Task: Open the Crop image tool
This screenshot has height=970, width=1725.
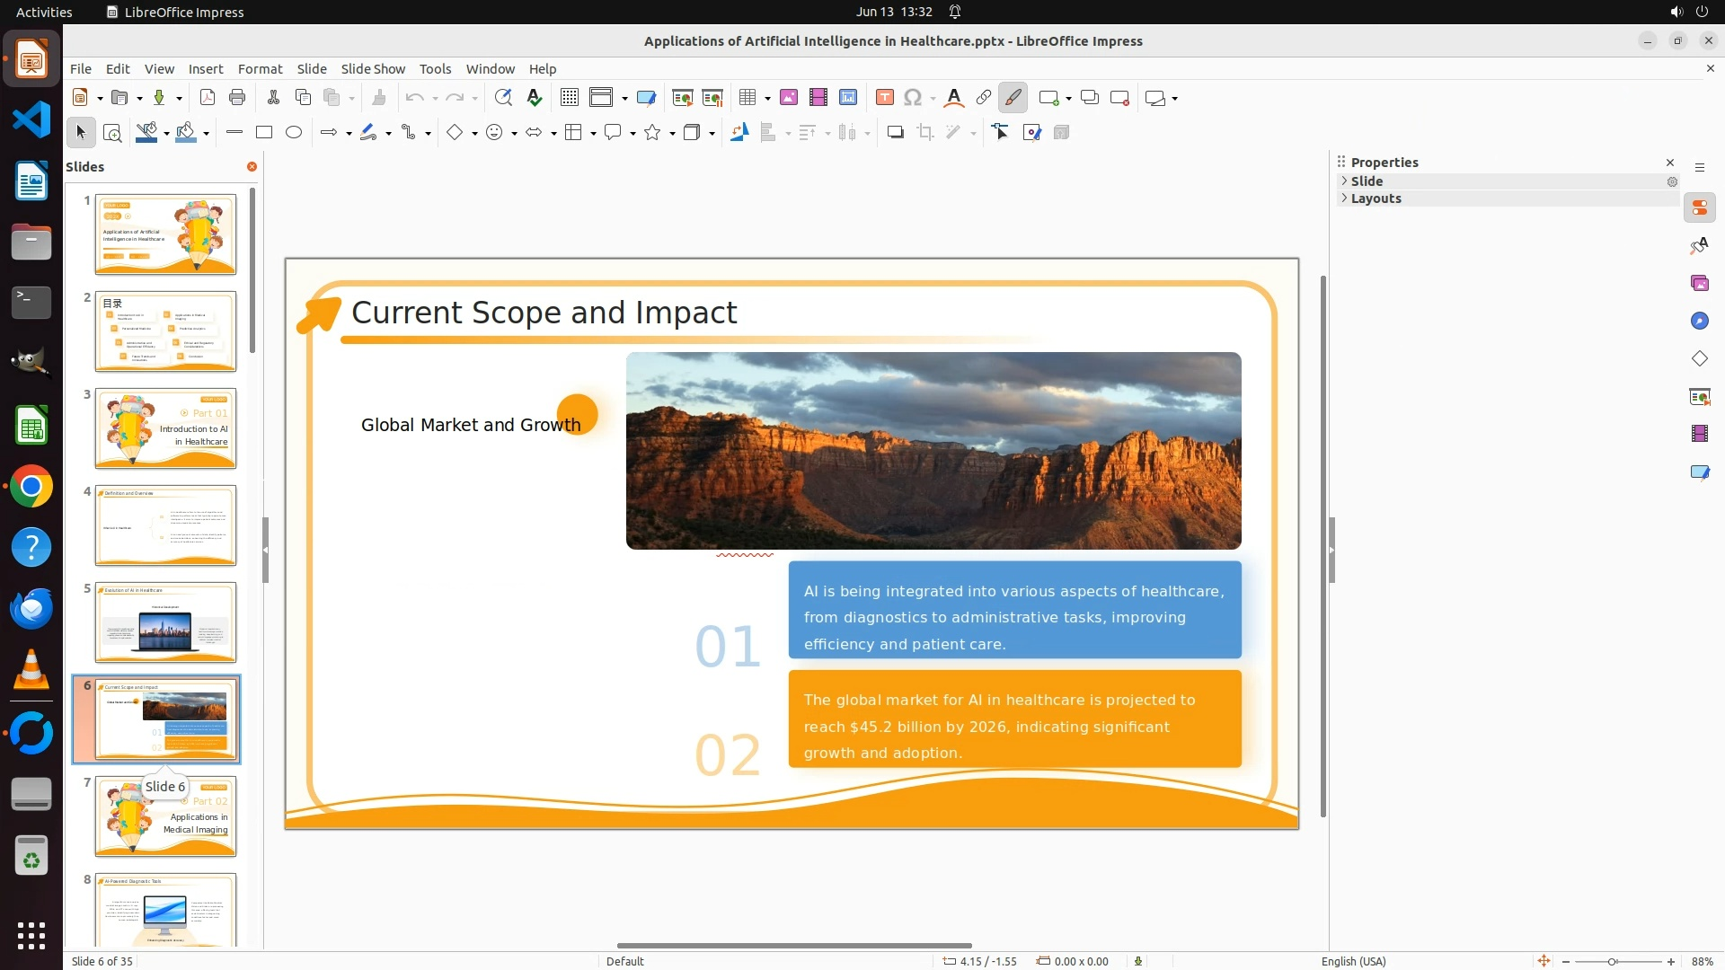Action: pyautogui.click(x=925, y=133)
